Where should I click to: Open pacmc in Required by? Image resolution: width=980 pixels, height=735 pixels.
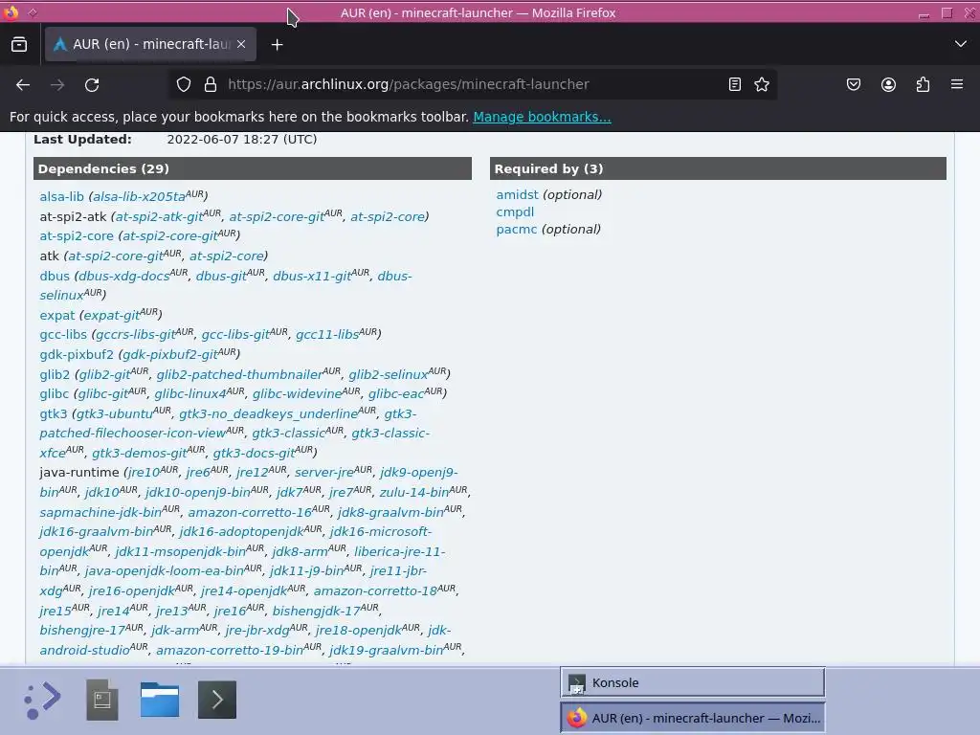click(516, 229)
